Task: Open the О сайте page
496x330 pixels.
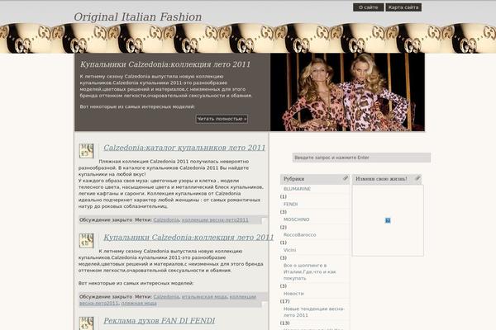Action: click(x=369, y=7)
